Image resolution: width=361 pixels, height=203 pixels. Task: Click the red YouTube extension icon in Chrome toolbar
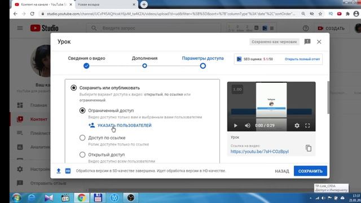(x=339, y=14)
